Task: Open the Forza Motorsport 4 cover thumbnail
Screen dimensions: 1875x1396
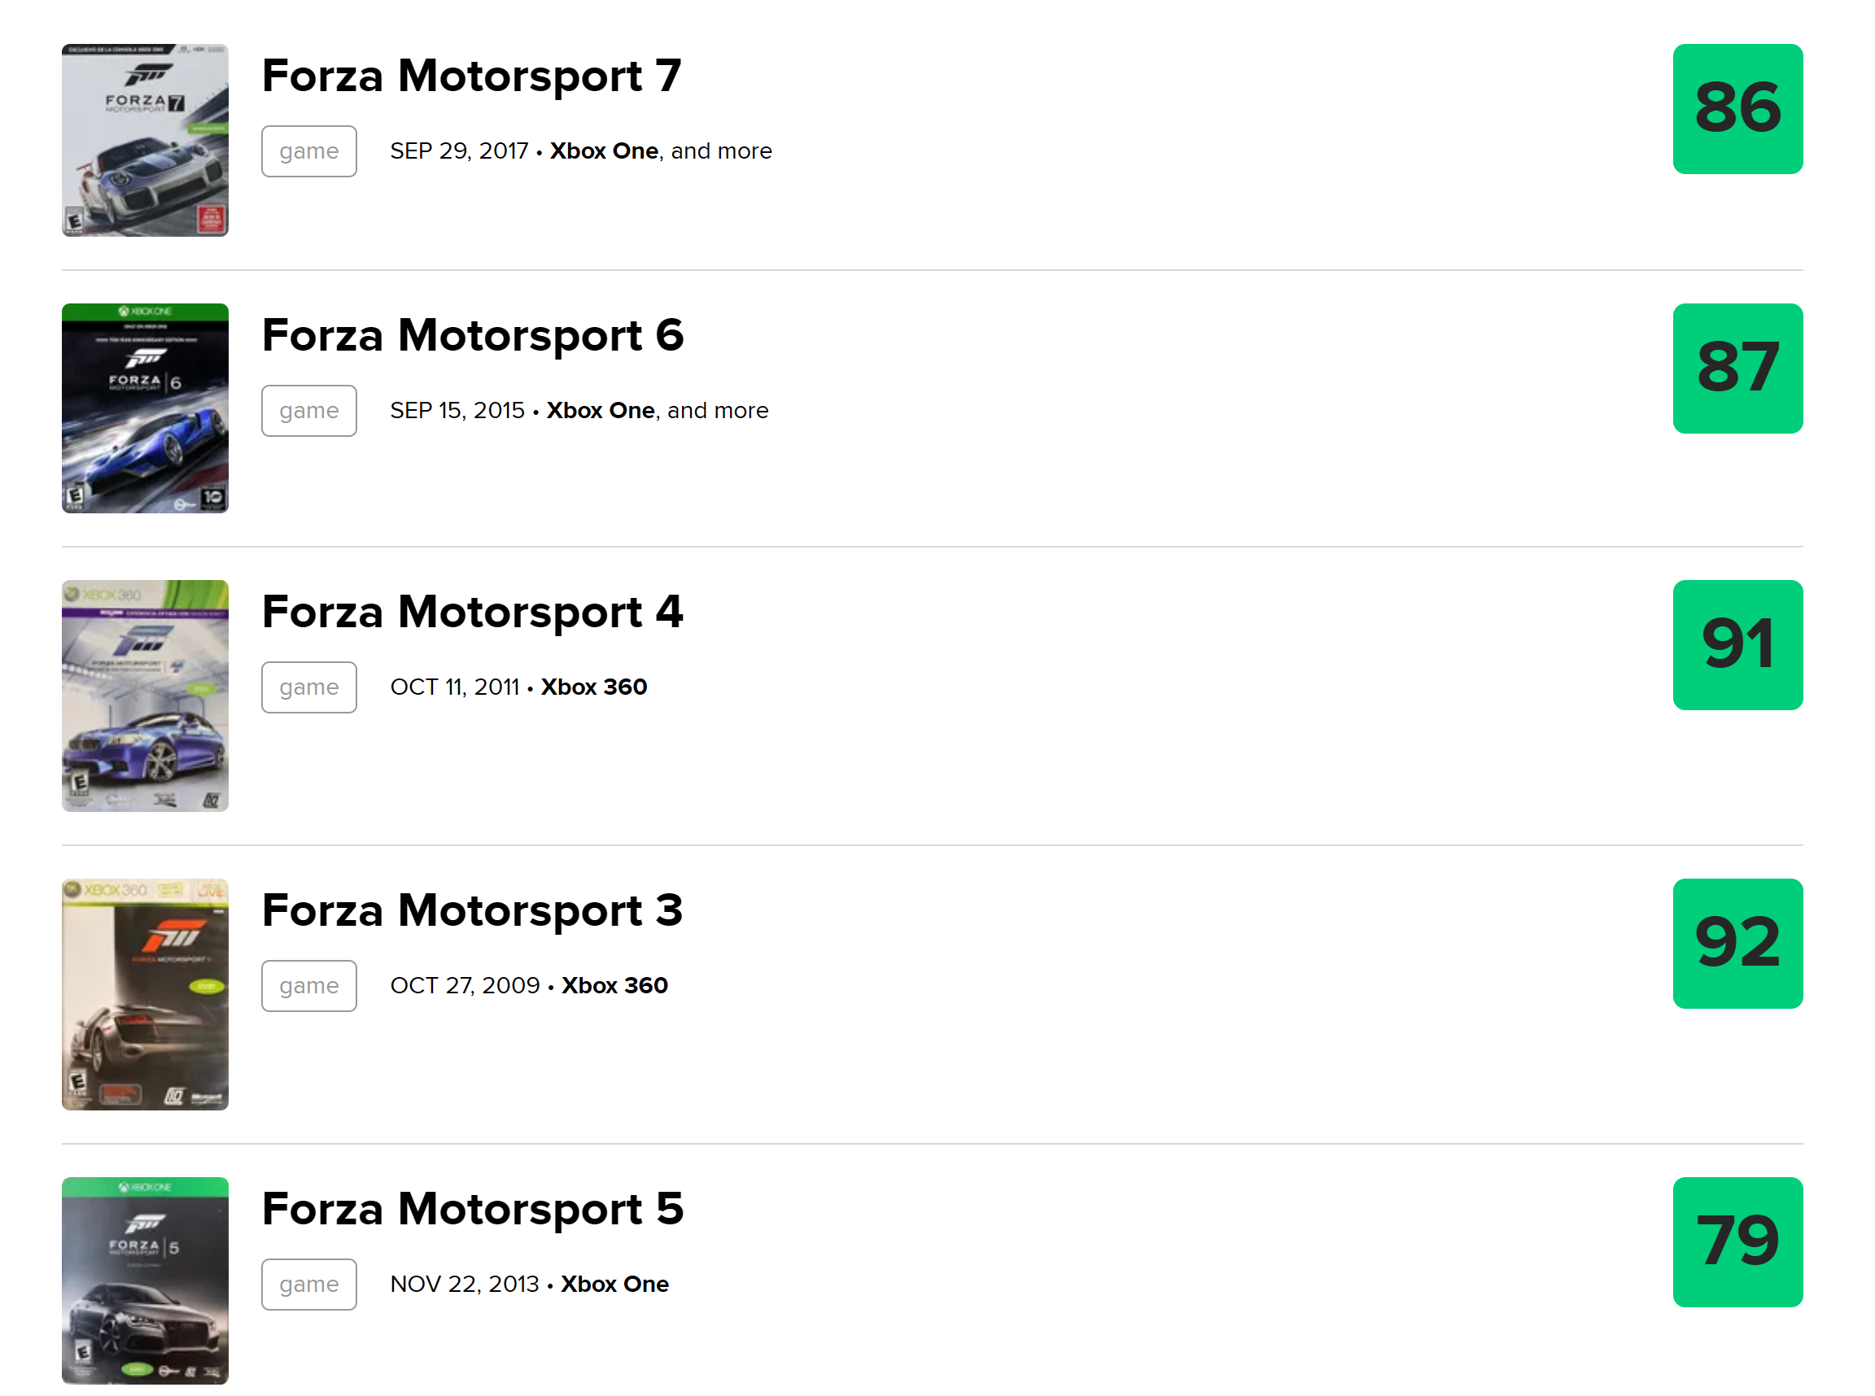Action: pos(146,696)
